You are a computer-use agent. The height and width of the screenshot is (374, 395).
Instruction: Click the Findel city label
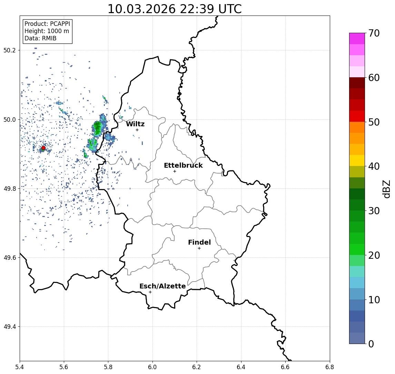point(199,242)
